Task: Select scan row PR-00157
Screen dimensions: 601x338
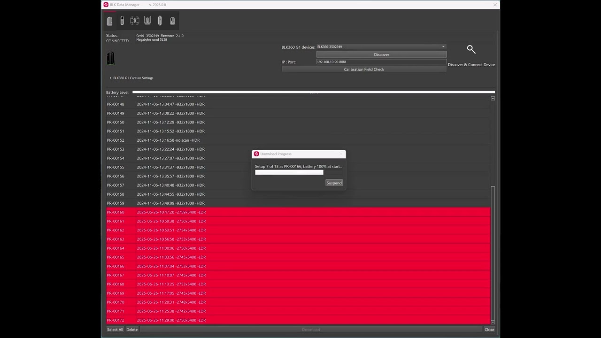Action: (x=298, y=185)
